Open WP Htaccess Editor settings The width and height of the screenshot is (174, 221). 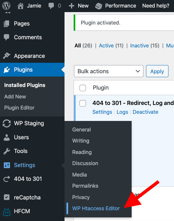tap(96, 208)
